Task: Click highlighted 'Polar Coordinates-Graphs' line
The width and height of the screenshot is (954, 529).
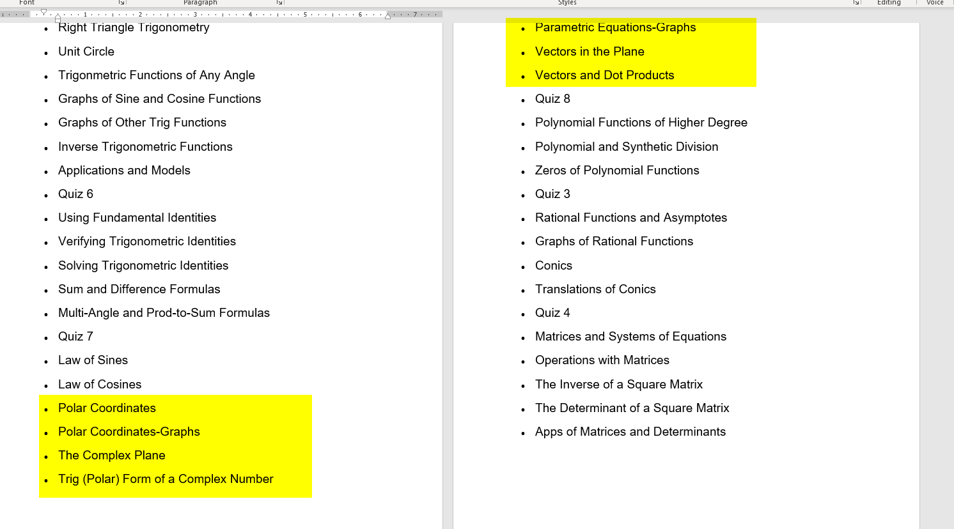Action: [x=129, y=432]
